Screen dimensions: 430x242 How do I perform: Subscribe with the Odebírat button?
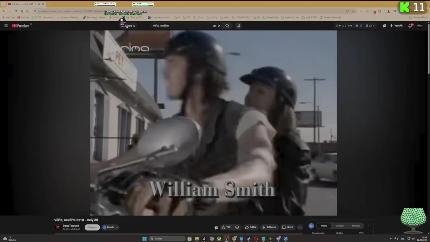(x=92, y=227)
